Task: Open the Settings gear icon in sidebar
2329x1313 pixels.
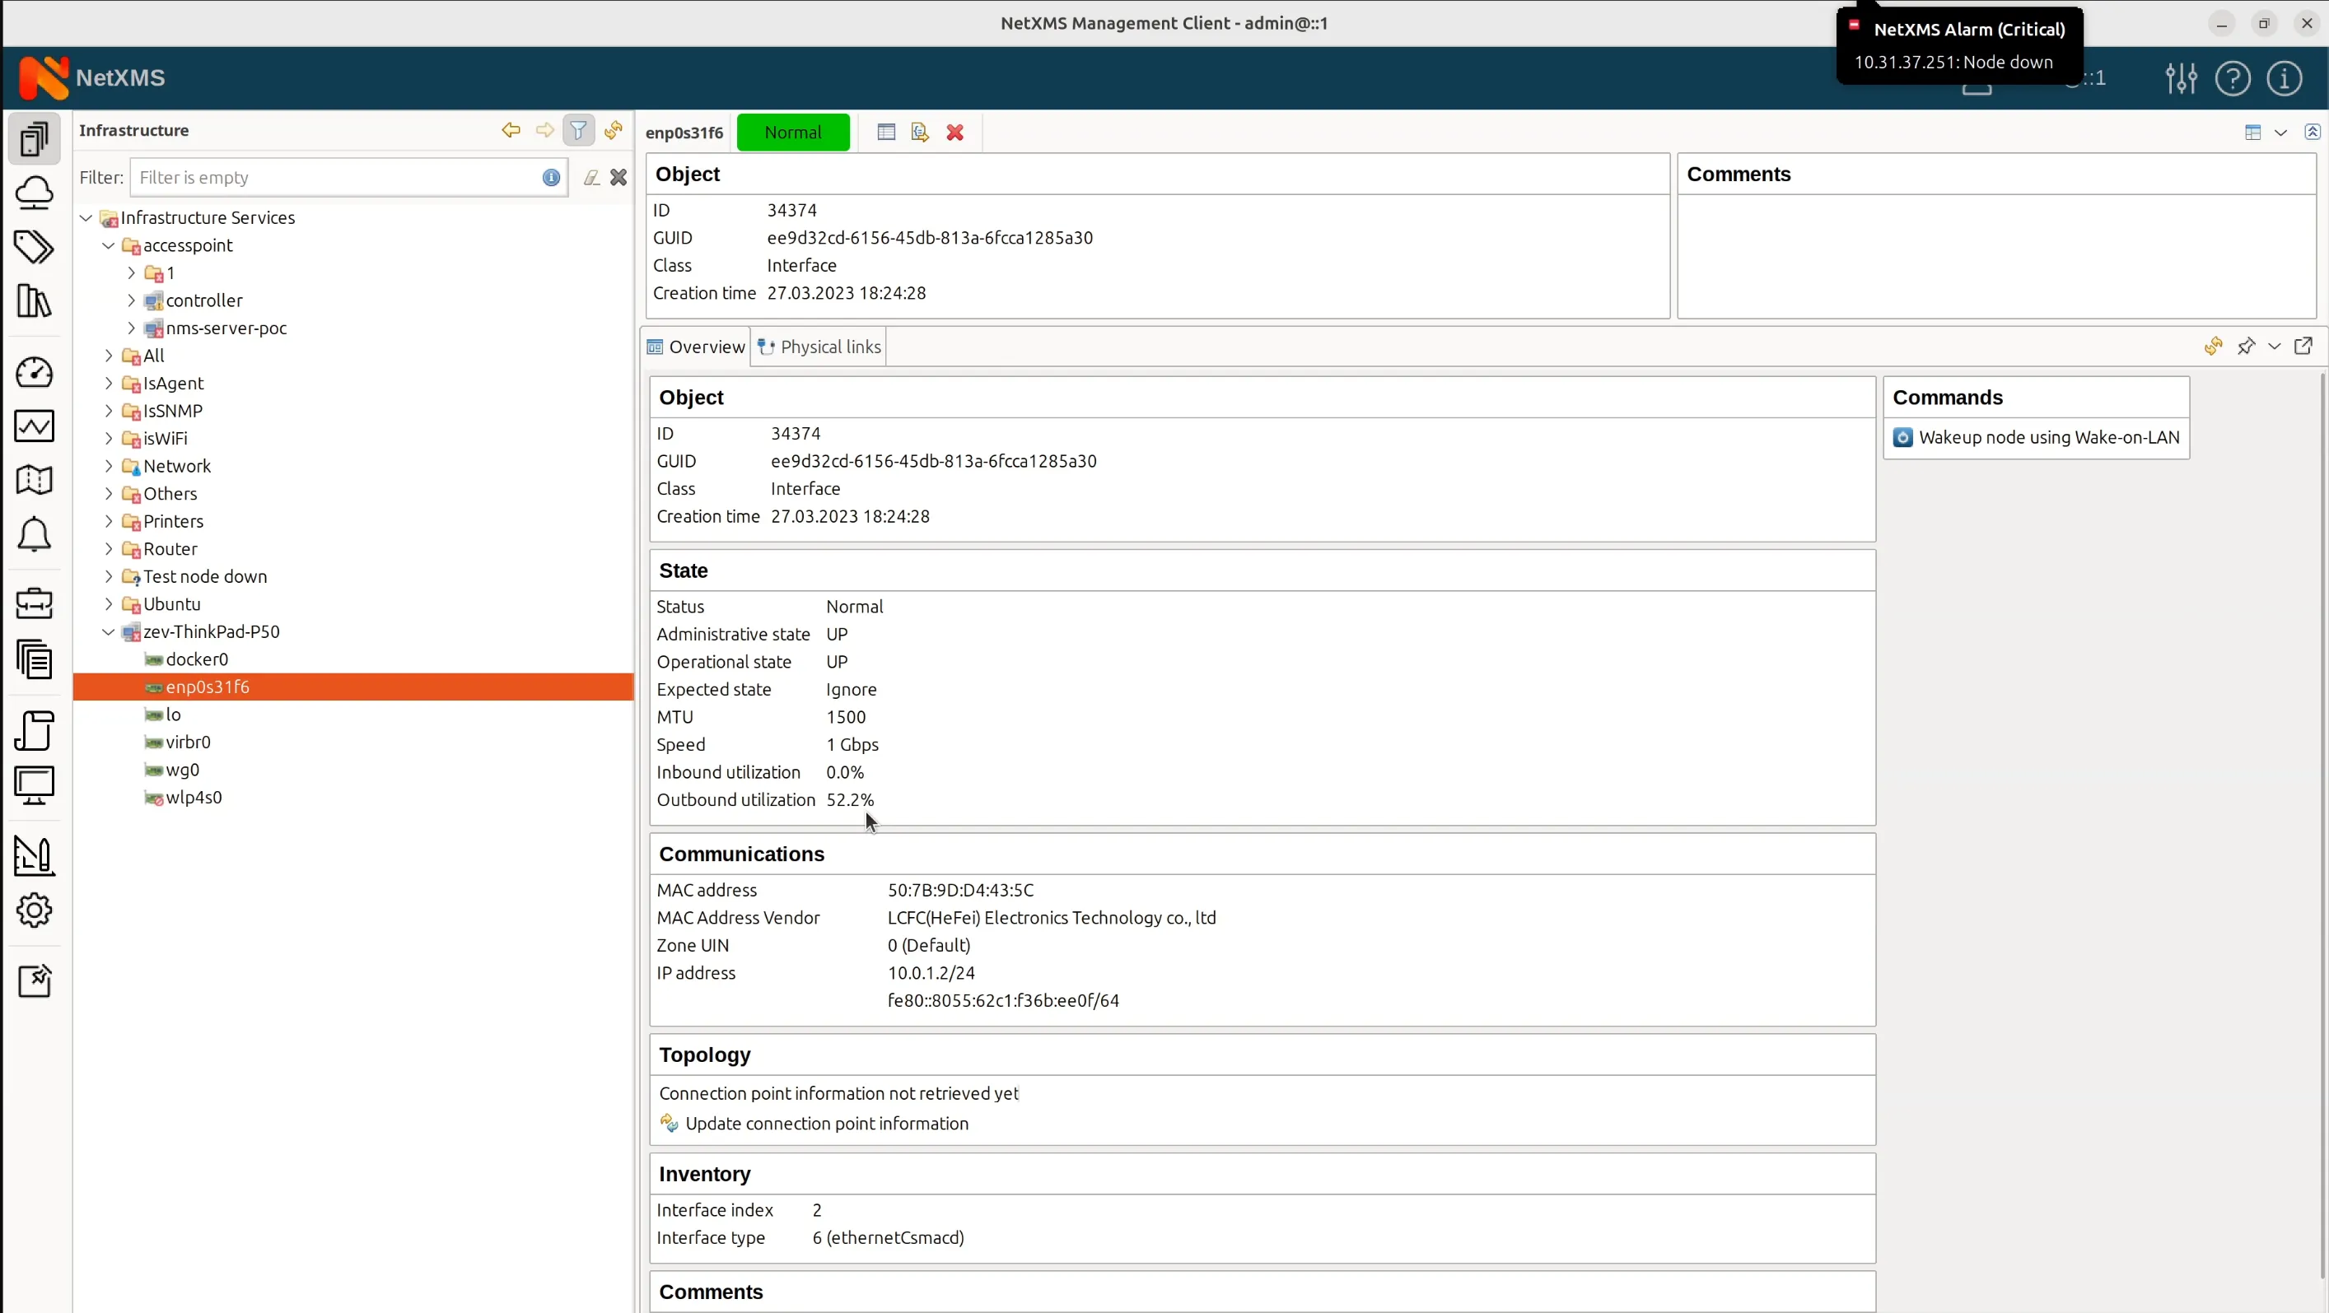Action: pyautogui.click(x=35, y=910)
